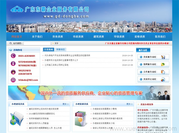
Task: Select the 行业新闻 tab
Action: click(x=48, y=49)
